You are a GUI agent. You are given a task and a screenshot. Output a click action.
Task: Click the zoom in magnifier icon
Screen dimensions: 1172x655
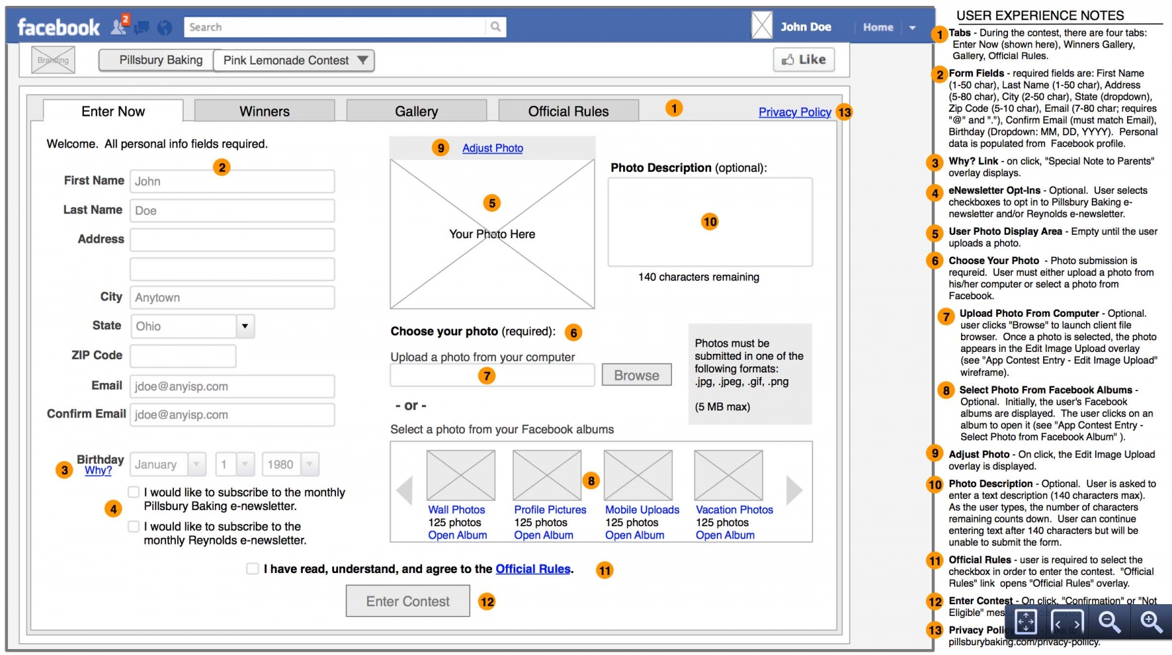click(1151, 622)
